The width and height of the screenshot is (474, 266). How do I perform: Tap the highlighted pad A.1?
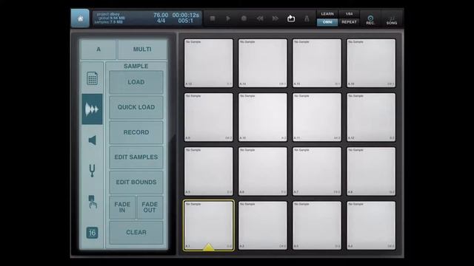coord(209,225)
